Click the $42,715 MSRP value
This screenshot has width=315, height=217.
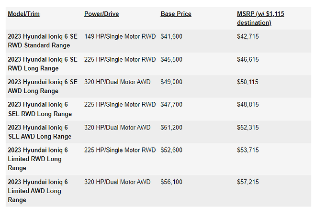click(247, 36)
